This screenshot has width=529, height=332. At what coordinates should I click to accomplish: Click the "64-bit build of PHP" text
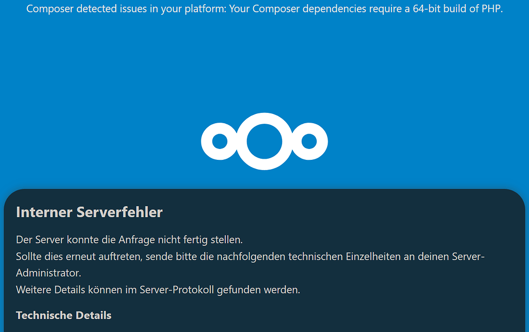point(458,9)
